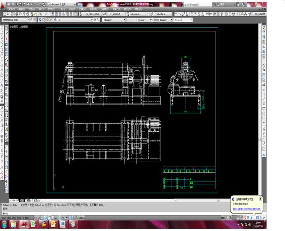The width and height of the screenshot is (285, 231).
Task: Click the Text Style icon before PC_TEXTSTYLE
Action: point(81,14)
